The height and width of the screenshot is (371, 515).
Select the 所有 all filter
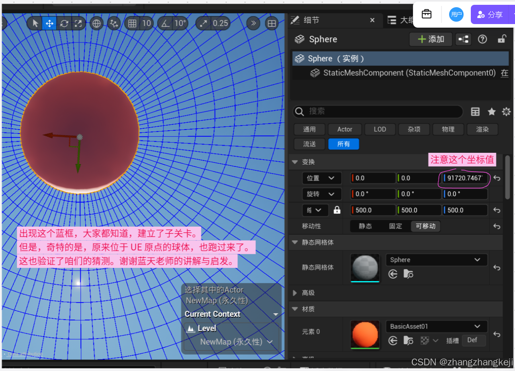pyautogui.click(x=343, y=144)
